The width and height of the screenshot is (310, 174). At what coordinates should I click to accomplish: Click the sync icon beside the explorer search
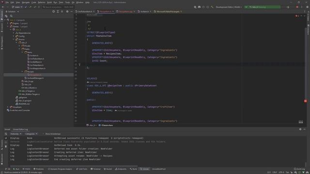pyautogui.click(x=6, y=16)
